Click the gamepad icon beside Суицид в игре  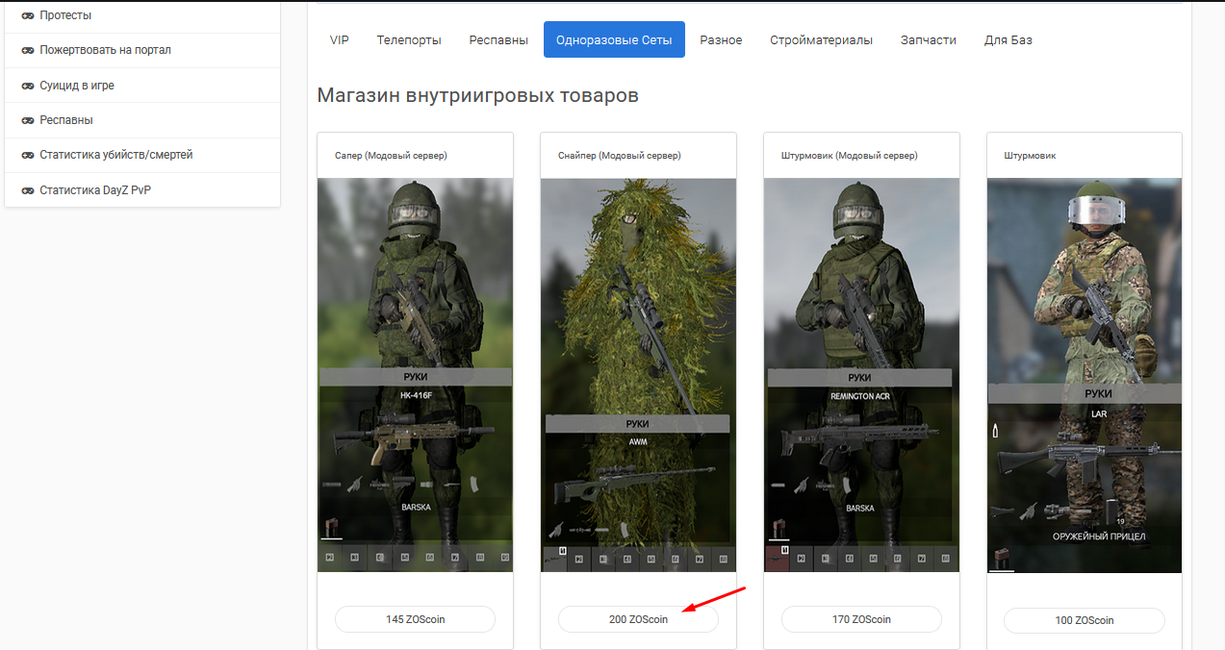28,86
